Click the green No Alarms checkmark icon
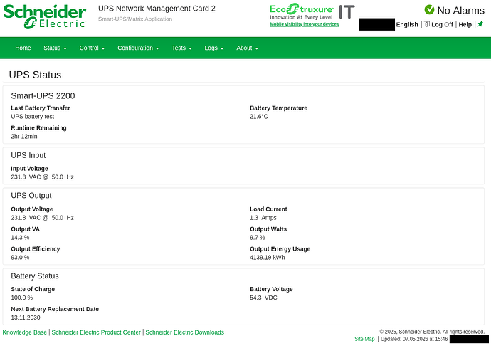The width and height of the screenshot is (491, 346). tap(429, 10)
